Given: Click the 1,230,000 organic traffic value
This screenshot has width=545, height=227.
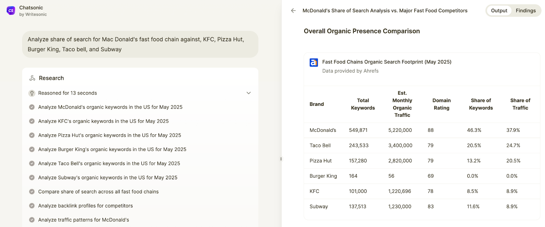Looking at the screenshot, I should tap(400, 207).
